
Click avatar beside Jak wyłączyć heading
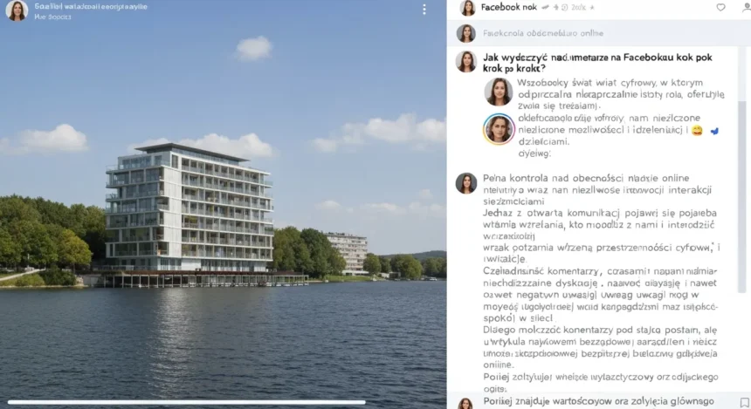coord(466,62)
